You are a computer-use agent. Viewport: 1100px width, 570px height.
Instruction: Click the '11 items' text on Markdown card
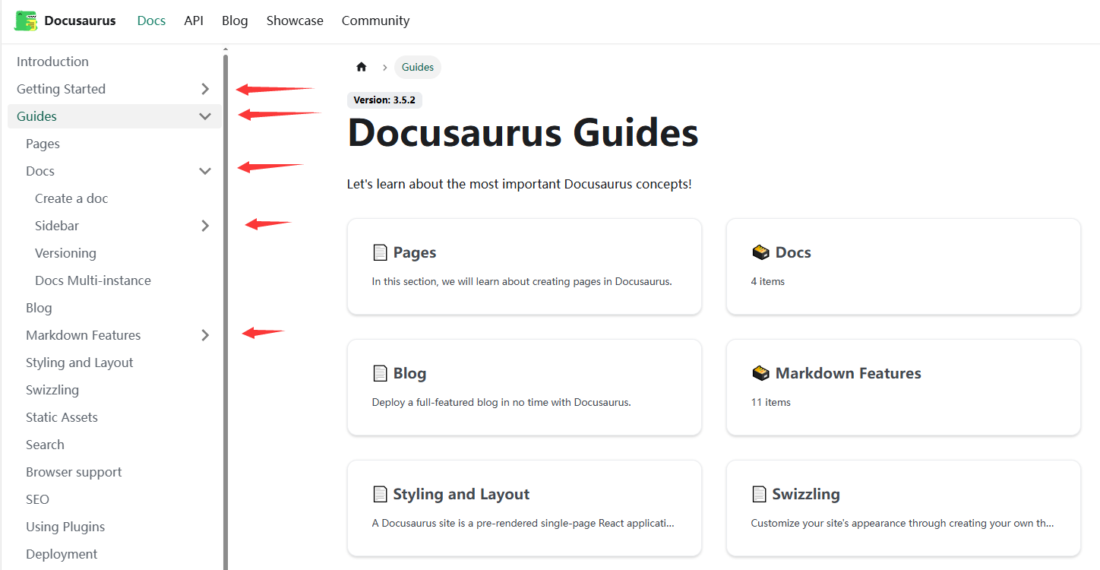[x=771, y=402]
